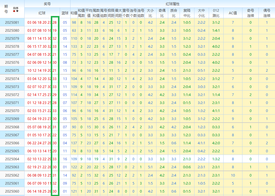Select period number 2025071
The width and height of the screenshot is (275, 196).
[x=12, y=103]
